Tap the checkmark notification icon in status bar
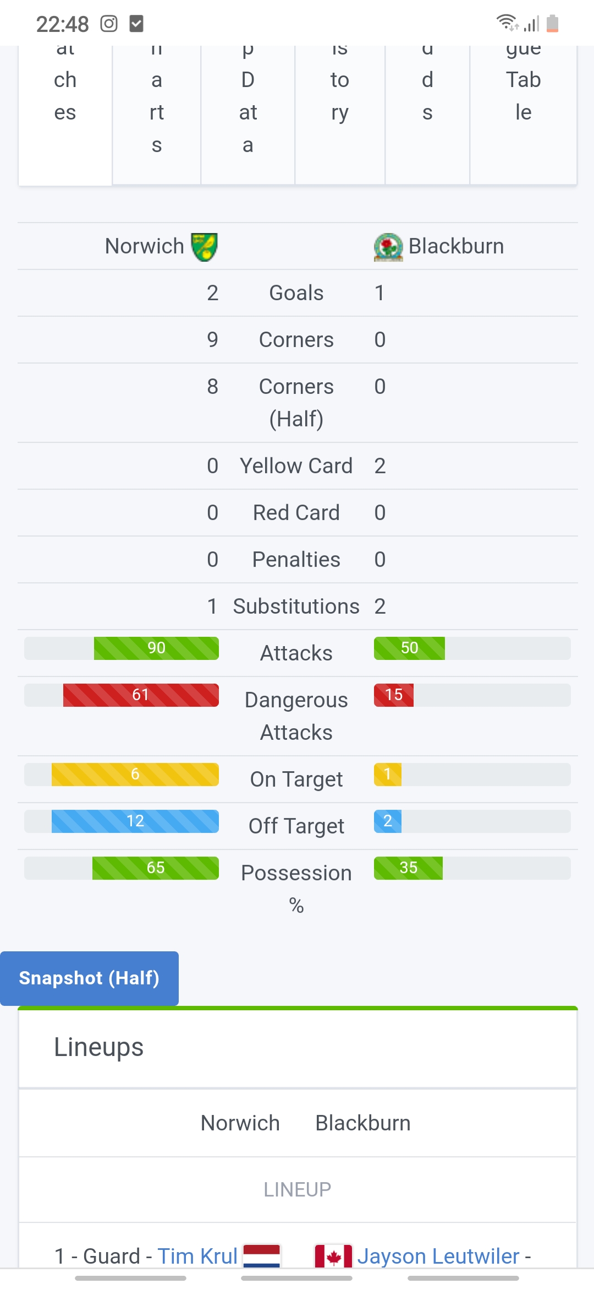 136,24
